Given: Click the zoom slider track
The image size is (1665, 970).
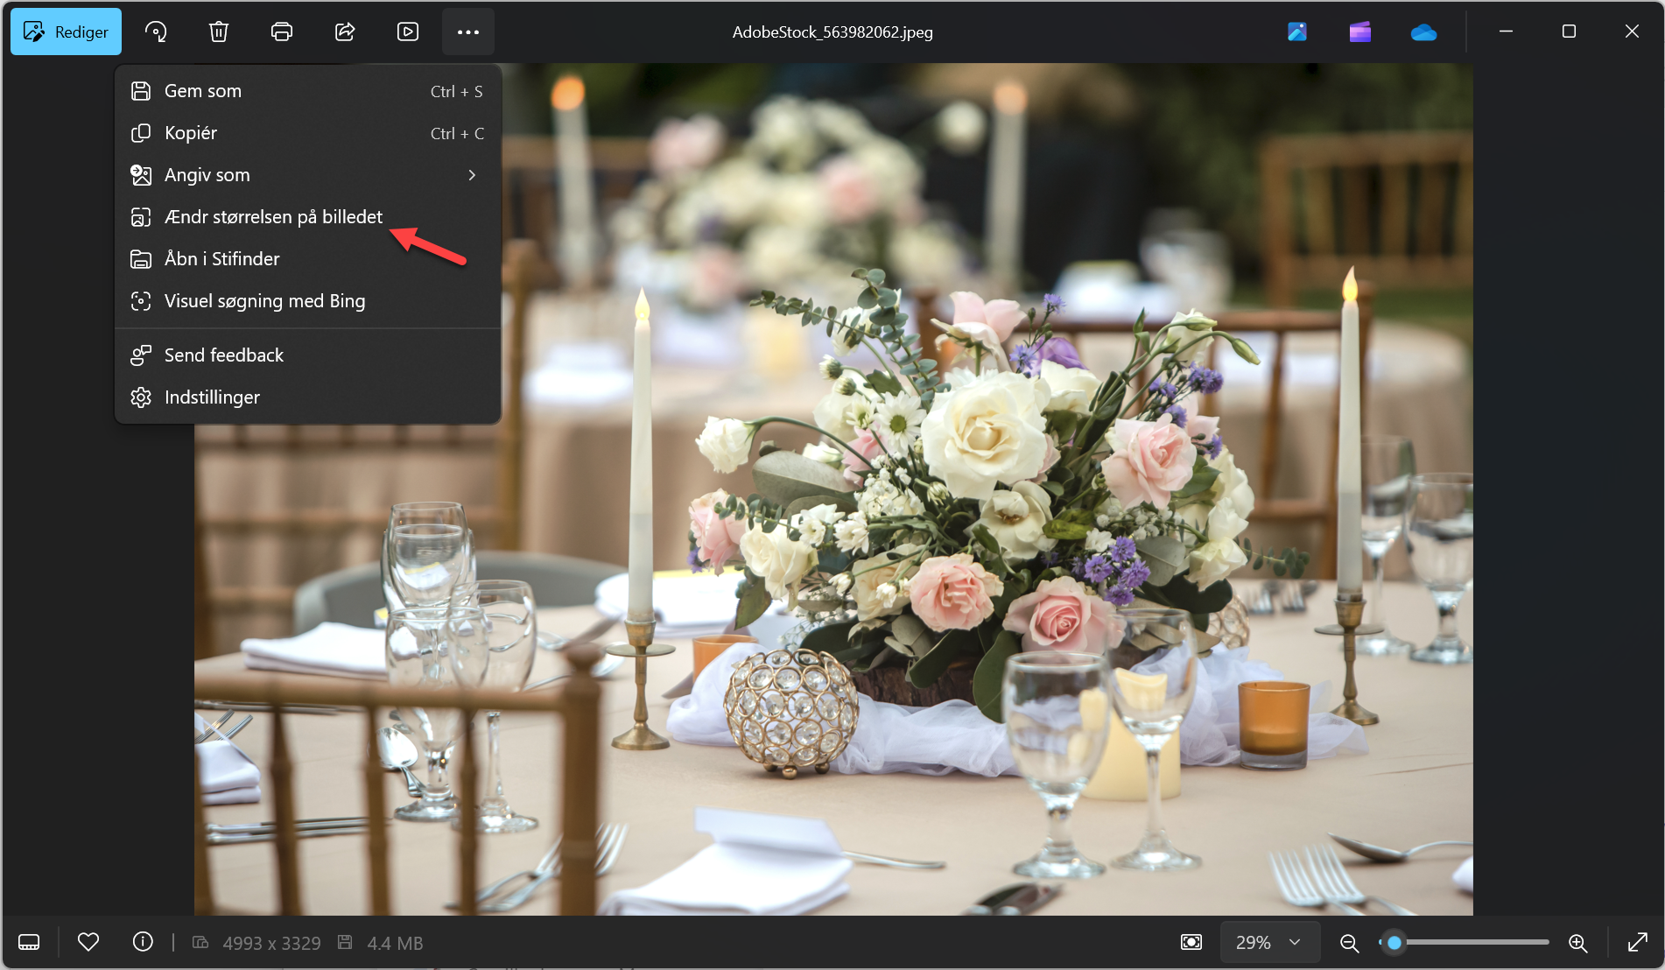Looking at the screenshot, I should pyautogui.click(x=1465, y=942).
